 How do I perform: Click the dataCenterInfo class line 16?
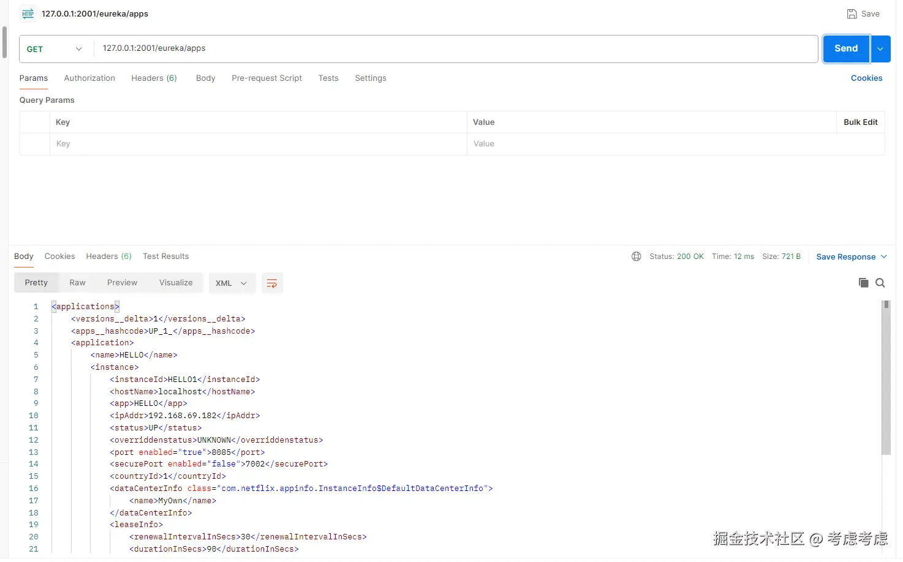pos(301,489)
